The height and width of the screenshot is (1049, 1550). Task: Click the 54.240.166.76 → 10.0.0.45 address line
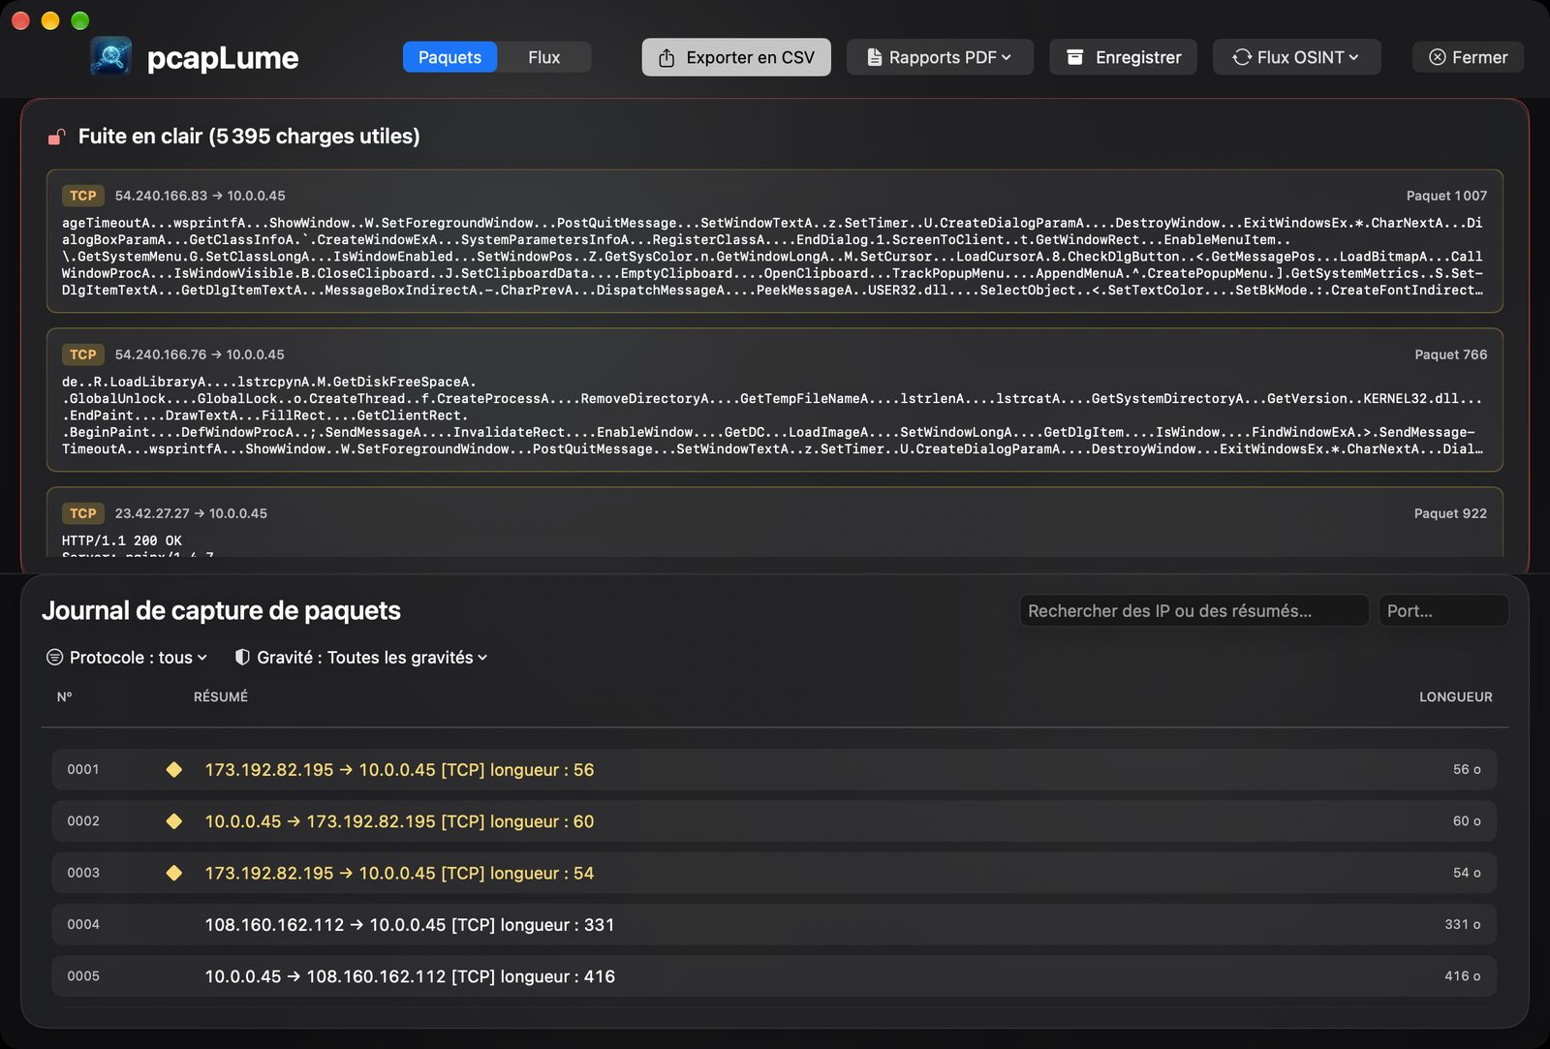[200, 355]
